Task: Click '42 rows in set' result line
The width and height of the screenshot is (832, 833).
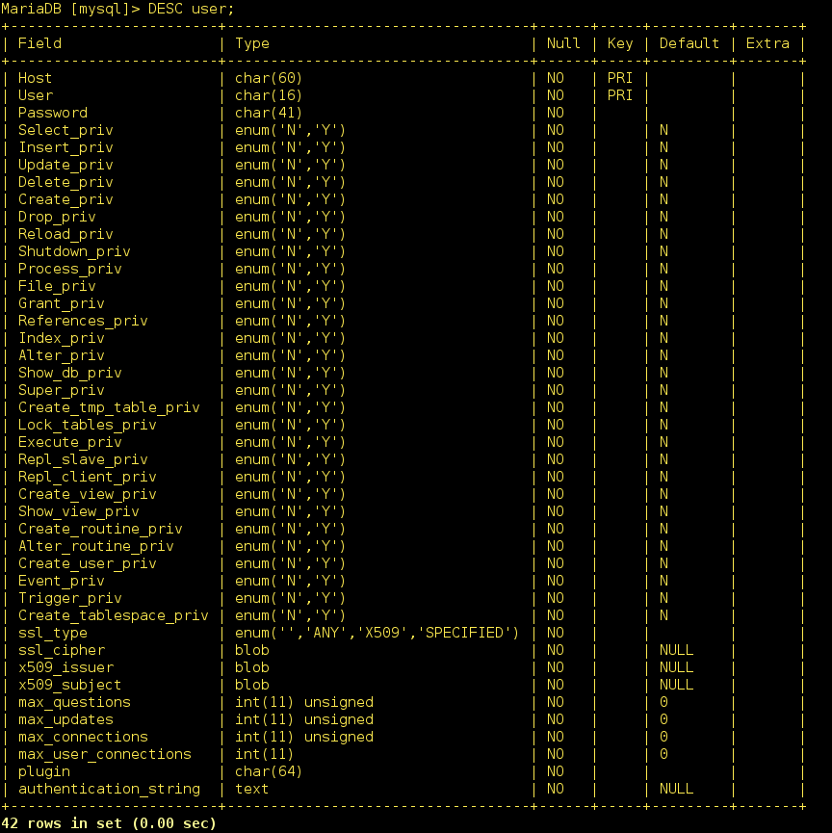Action: [x=109, y=823]
